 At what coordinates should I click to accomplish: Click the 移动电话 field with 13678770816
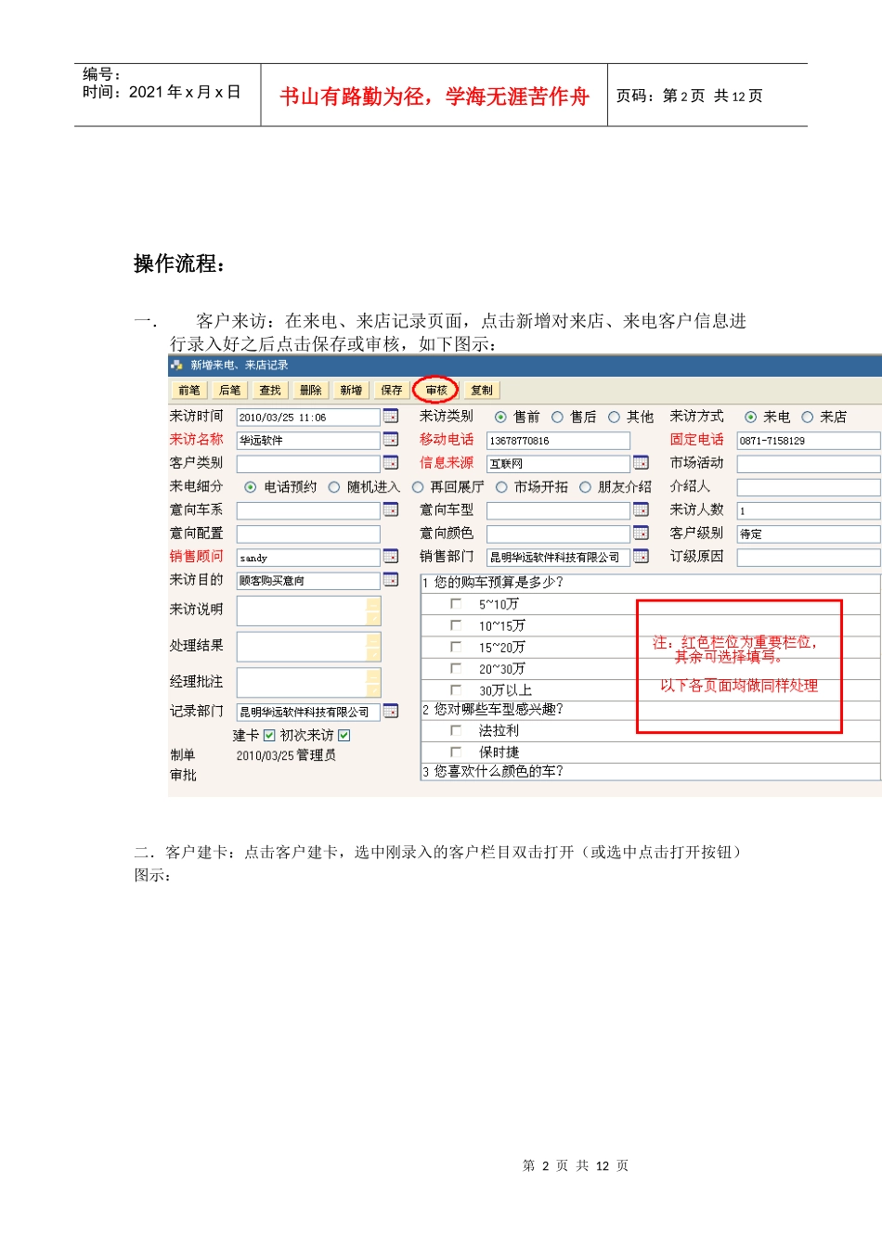(558, 441)
